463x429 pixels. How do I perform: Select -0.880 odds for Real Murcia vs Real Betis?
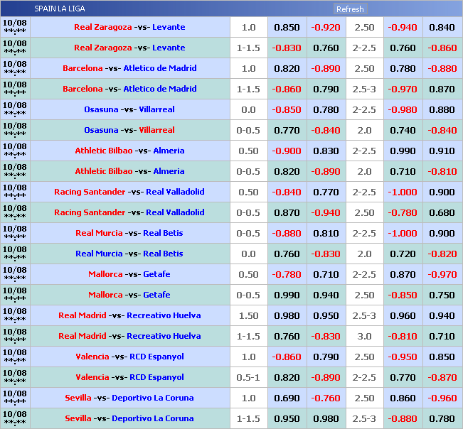pyautogui.click(x=287, y=233)
